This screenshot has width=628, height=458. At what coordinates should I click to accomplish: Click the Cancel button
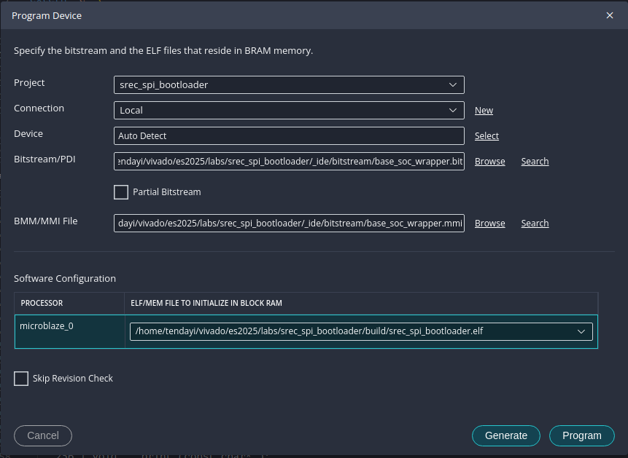pos(43,435)
